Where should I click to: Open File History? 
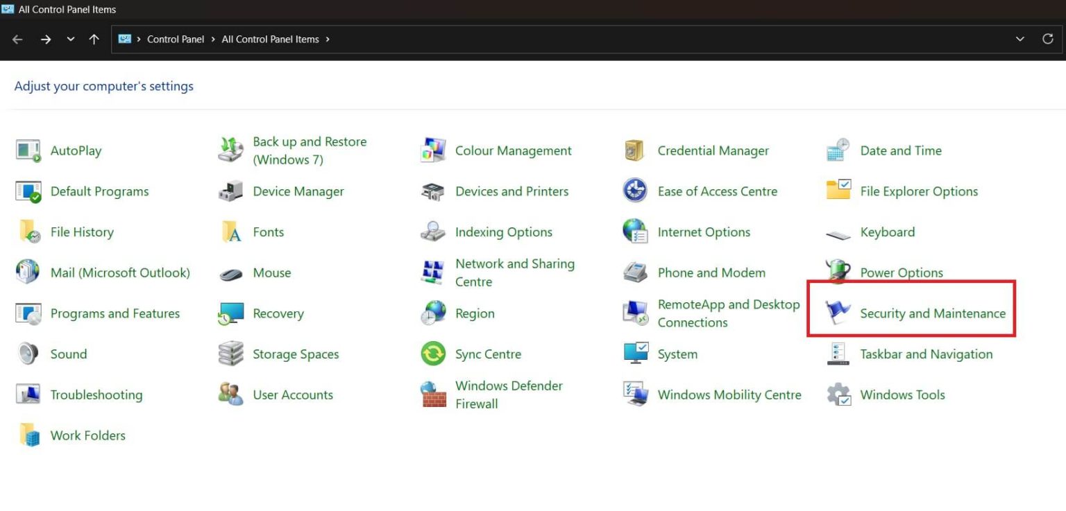(81, 232)
